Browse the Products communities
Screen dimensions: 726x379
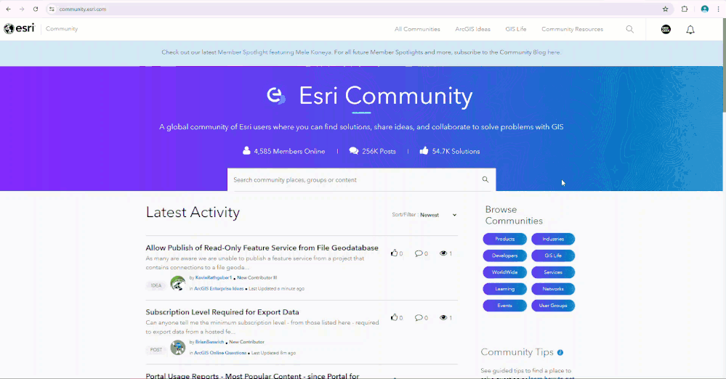click(504, 239)
